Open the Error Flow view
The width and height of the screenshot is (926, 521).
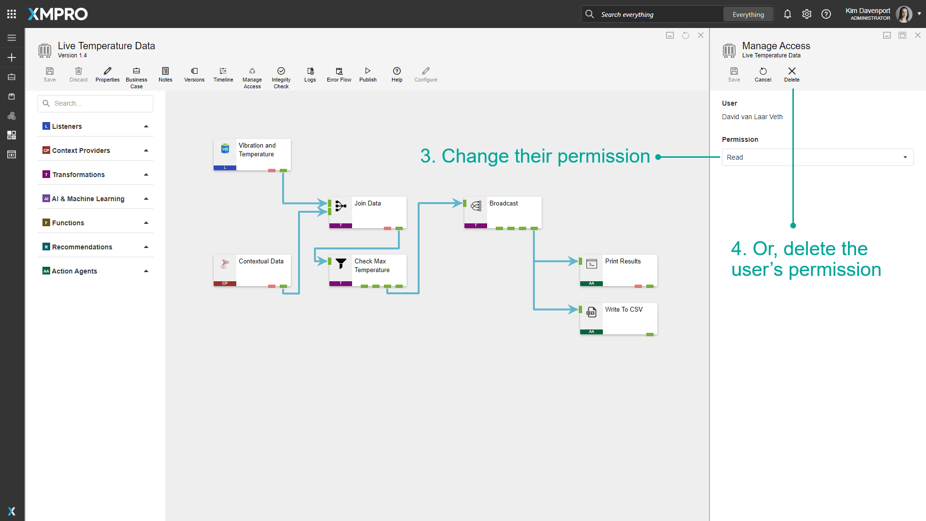pos(339,75)
